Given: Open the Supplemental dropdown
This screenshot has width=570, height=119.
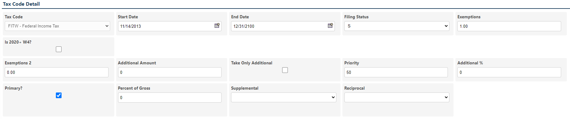Looking at the screenshot, I should pos(284,97).
